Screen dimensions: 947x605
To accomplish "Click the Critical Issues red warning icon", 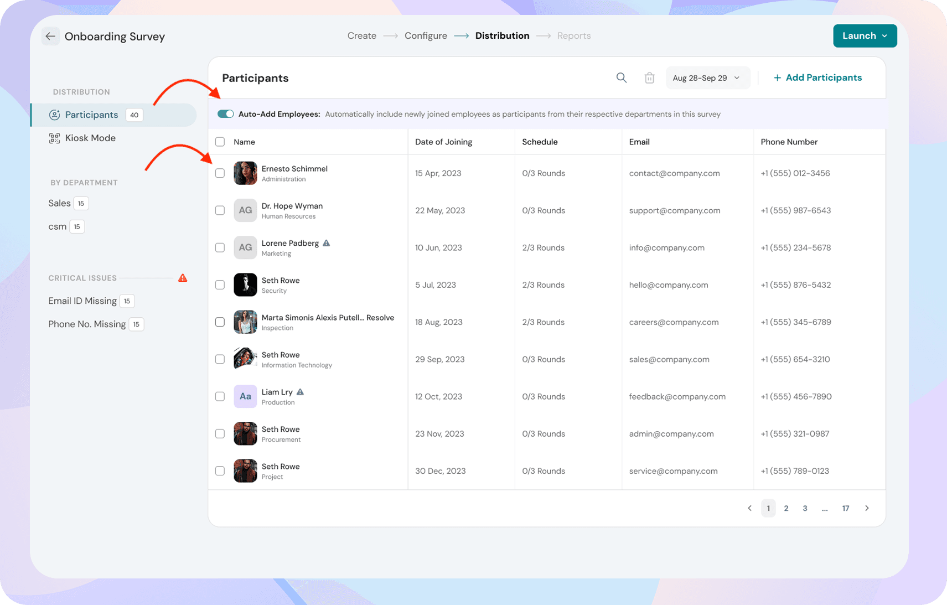I will 183,278.
